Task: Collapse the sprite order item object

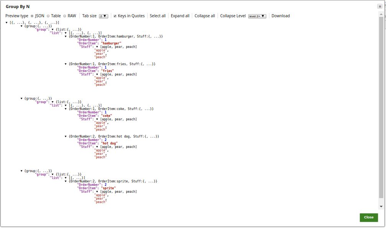Action: pos(66,181)
